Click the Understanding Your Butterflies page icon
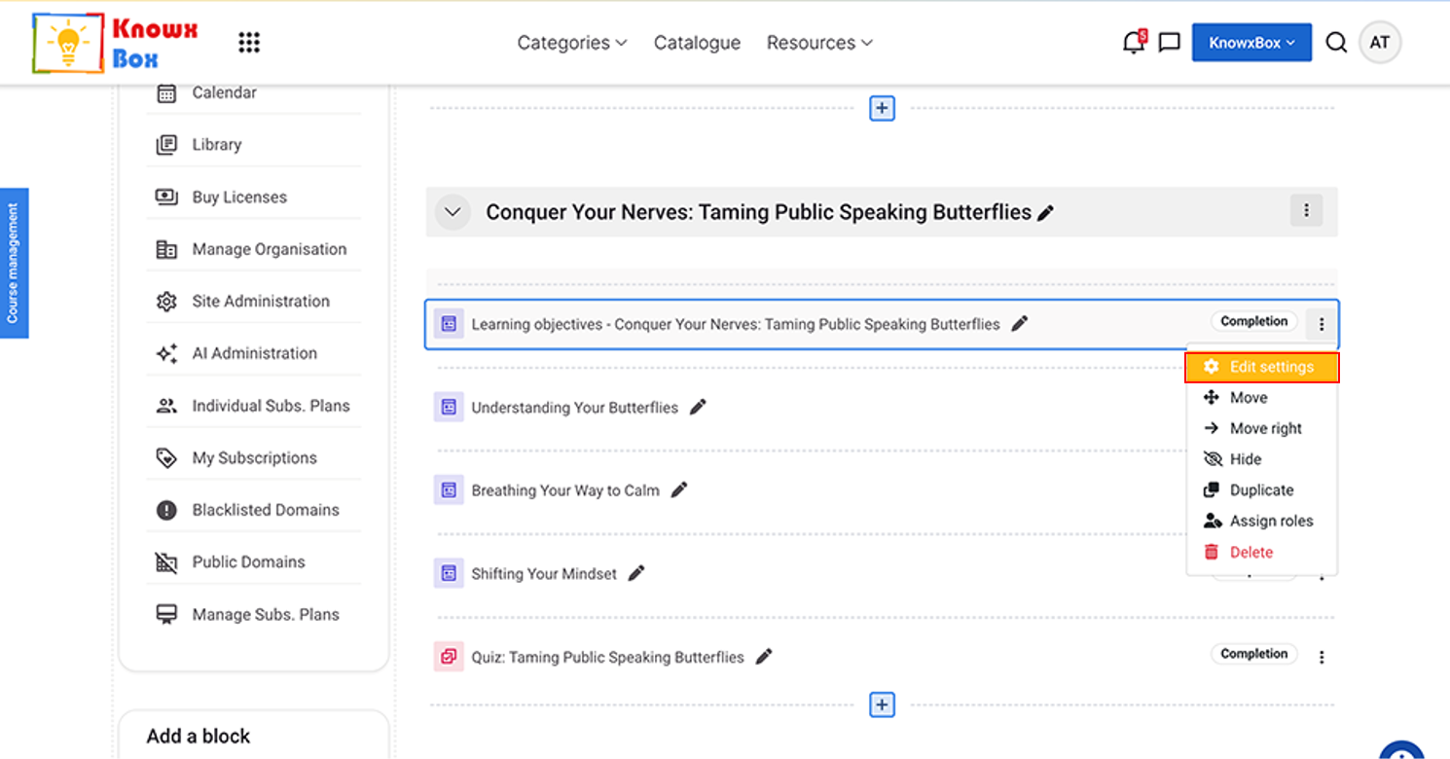 coord(449,408)
